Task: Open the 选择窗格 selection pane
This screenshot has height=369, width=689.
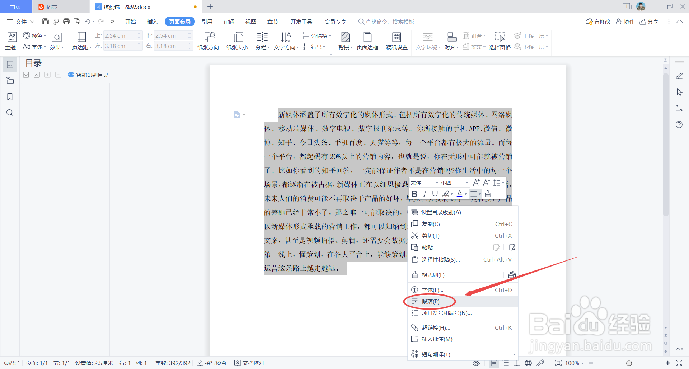Action: (500, 41)
